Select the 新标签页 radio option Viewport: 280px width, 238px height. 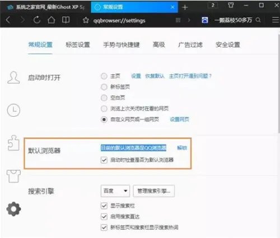click(x=104, y=87)
